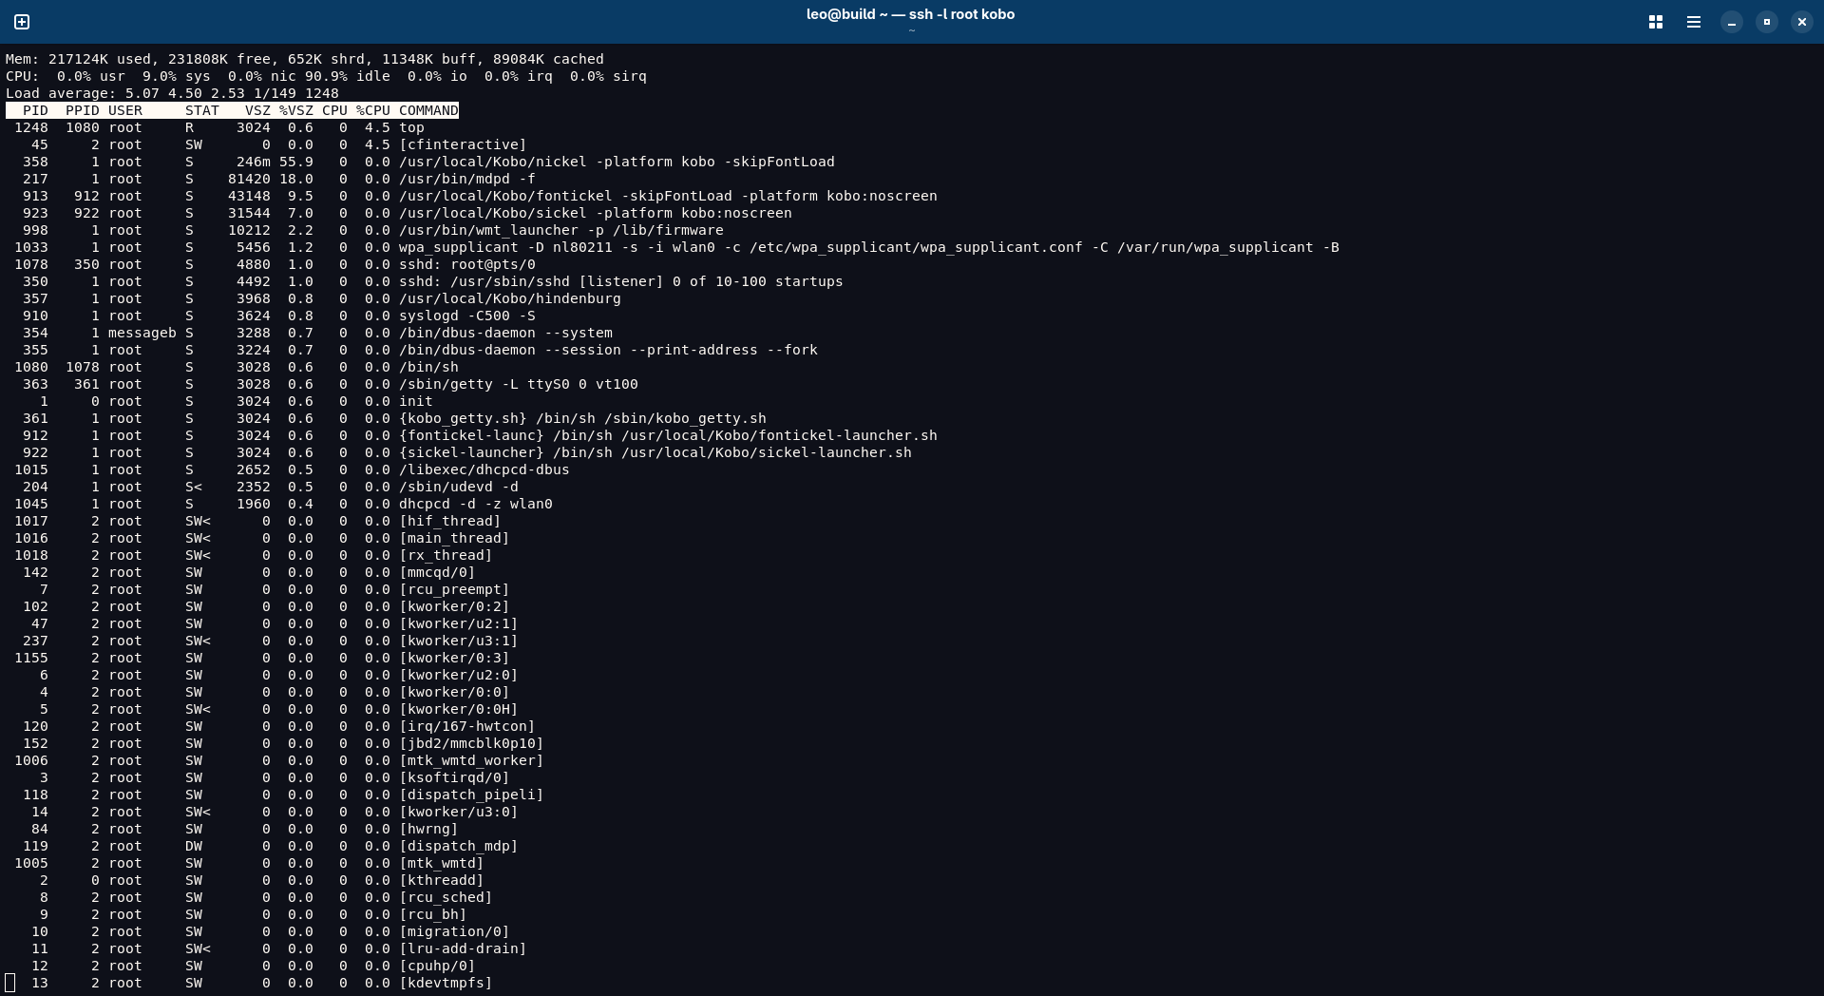This screenshot has height=996, width=1824.
Task: Open a new terminal tab
Action: [22, 22]
